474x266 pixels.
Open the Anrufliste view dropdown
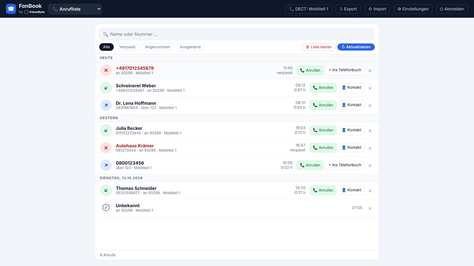point(75,9)
